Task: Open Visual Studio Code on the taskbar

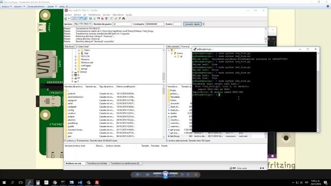Action: click(x=80, y=182)
